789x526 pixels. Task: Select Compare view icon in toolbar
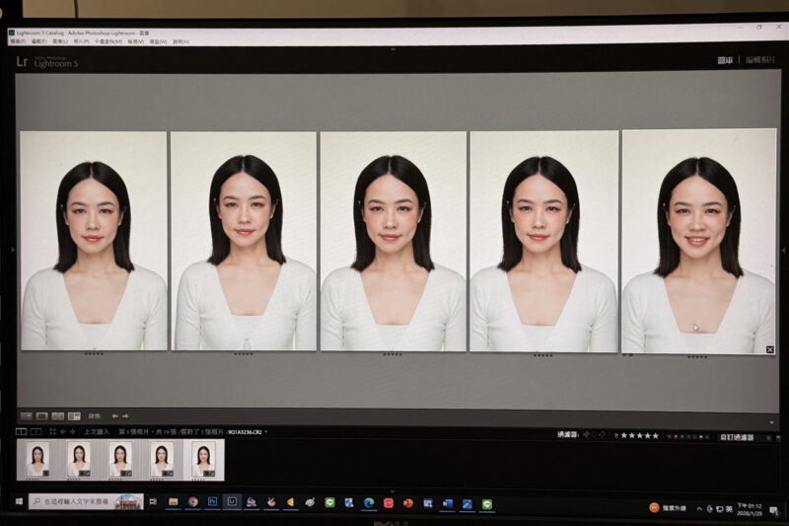click(x=58, y=416)
